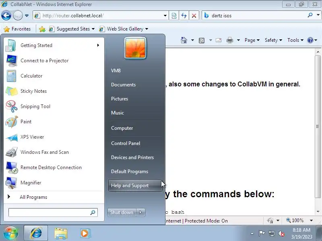Show hidden tray icons arrow
The width and height of the screenshot is (322, 241).
click(252, 233)
